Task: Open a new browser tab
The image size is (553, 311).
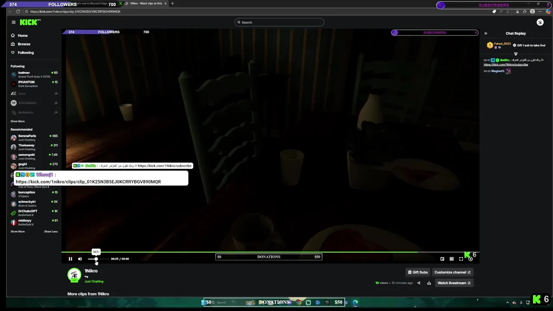Action: tap(172, 3)
